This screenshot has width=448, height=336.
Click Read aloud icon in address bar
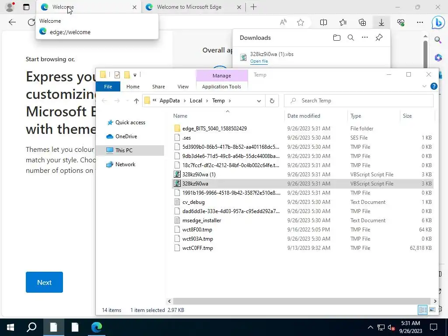tap(283, 22)
